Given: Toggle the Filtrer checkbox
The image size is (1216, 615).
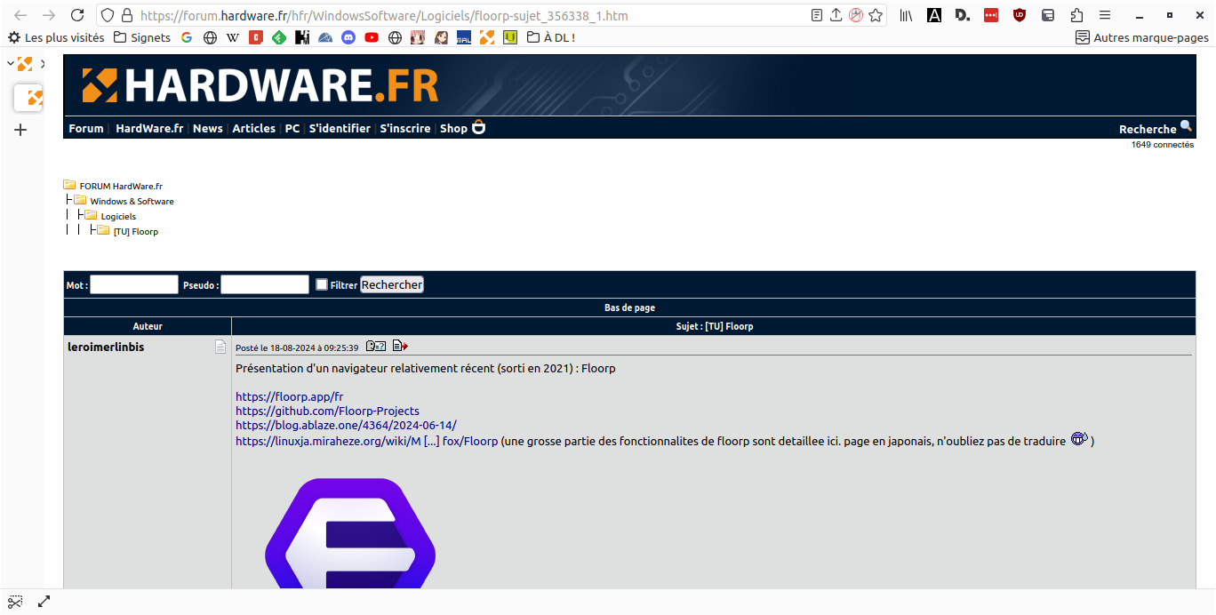Looking at the screenshot, I should [x=322, y=284].
